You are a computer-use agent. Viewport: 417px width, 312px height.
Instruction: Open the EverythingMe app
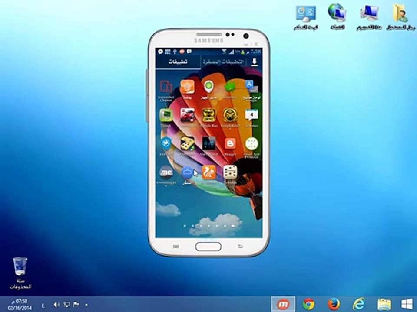pyautogui.click(x=166, y=172)
